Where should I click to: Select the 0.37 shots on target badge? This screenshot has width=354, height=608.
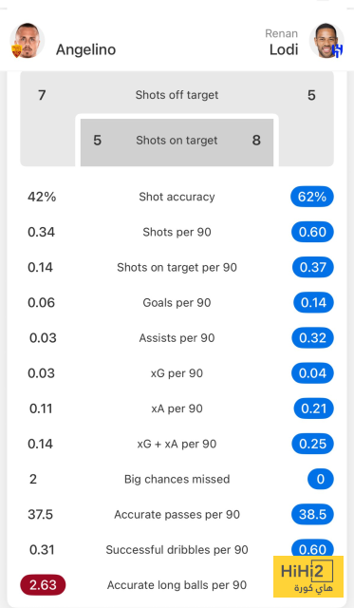[x=313, y=267]
